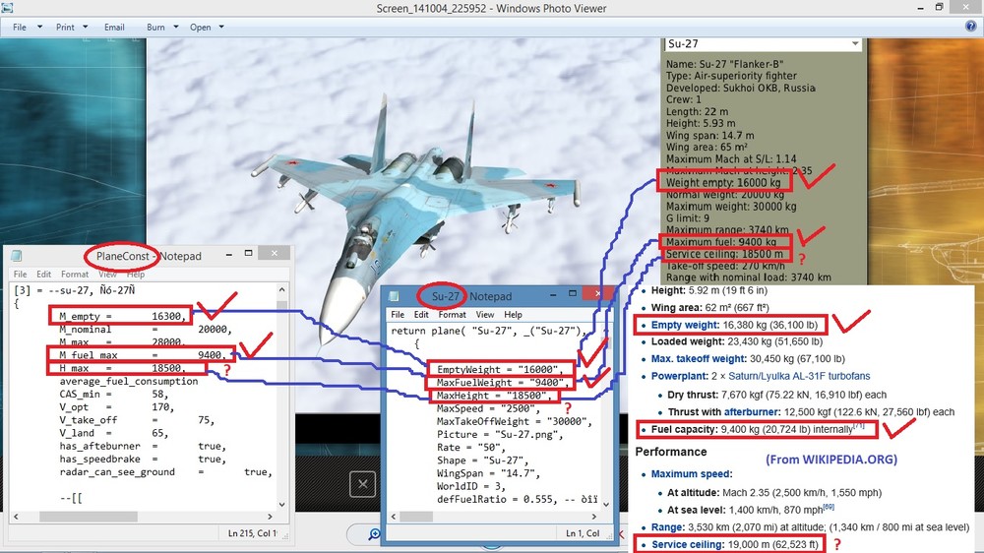This screenshot has width=984, height=553.
Task: Click 'Picture = "Su-27.png"' line
Action: pos(501,435)
